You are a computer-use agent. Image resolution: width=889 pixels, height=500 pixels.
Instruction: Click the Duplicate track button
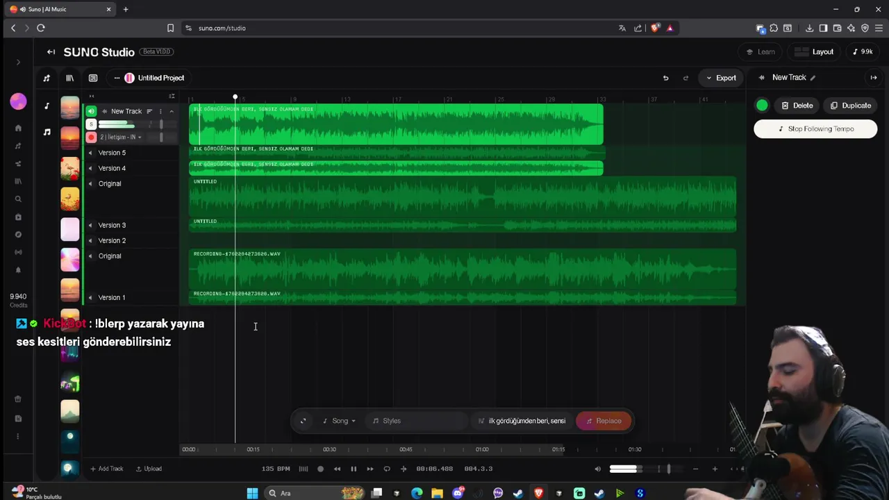(x=851, y=106)
